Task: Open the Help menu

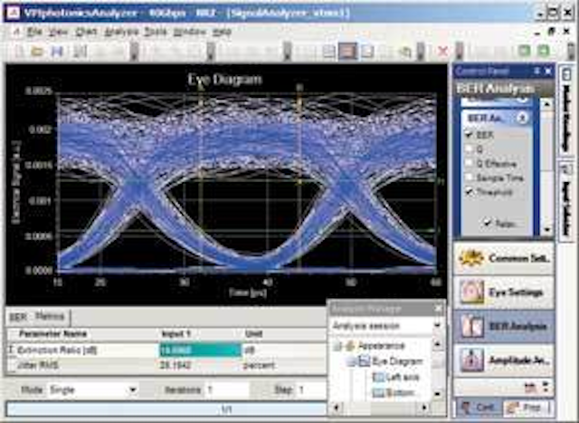Action: click(222, 33)
